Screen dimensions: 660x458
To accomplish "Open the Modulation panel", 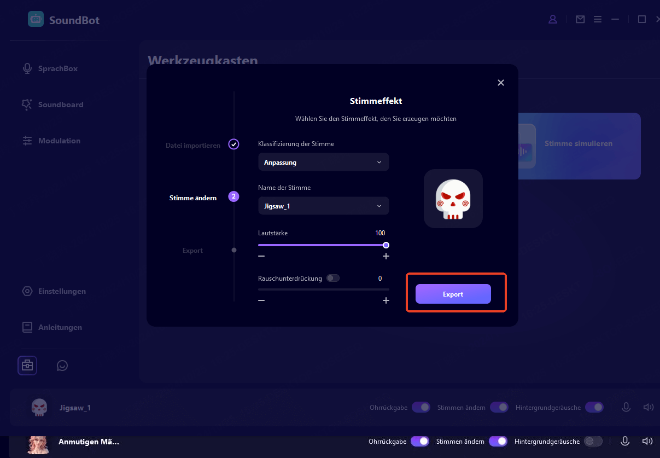I will 58,141.
